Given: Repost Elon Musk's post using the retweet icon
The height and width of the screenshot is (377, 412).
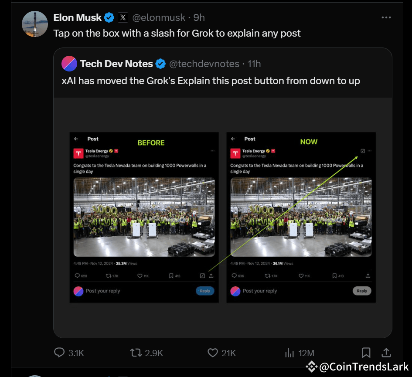Looking at the screenshot, I should click(x=136, y=353).
